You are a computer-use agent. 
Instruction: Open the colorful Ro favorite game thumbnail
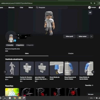pos(12,92)
